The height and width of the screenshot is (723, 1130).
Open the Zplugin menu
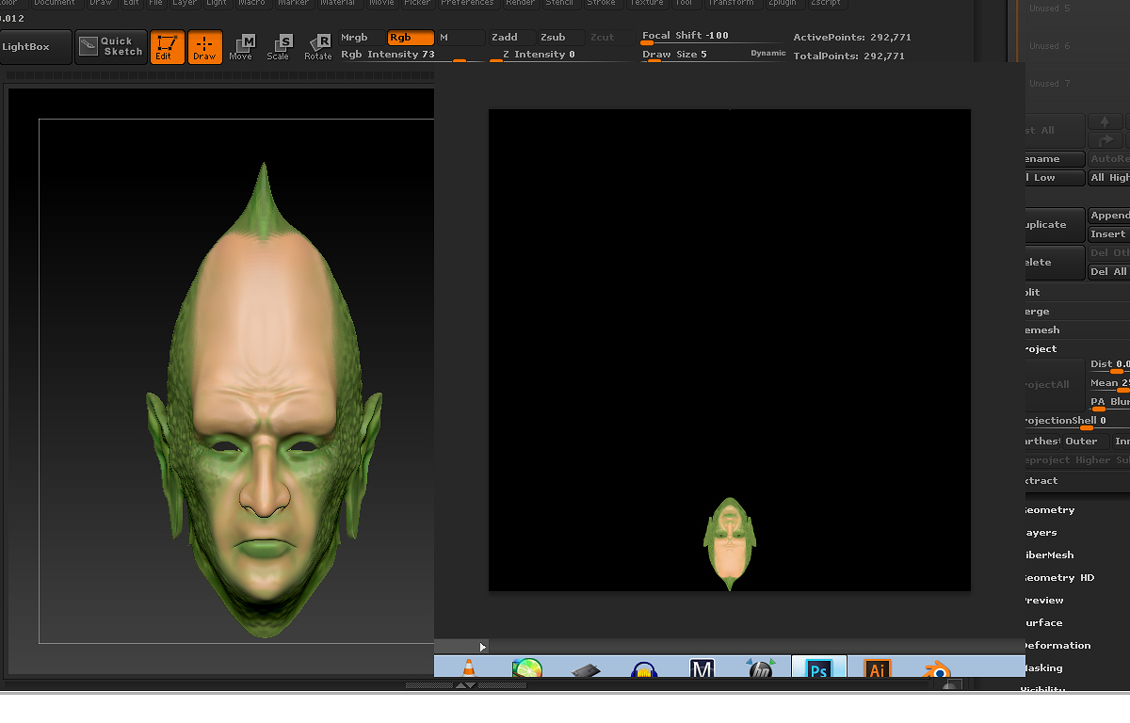click(783, 4)
